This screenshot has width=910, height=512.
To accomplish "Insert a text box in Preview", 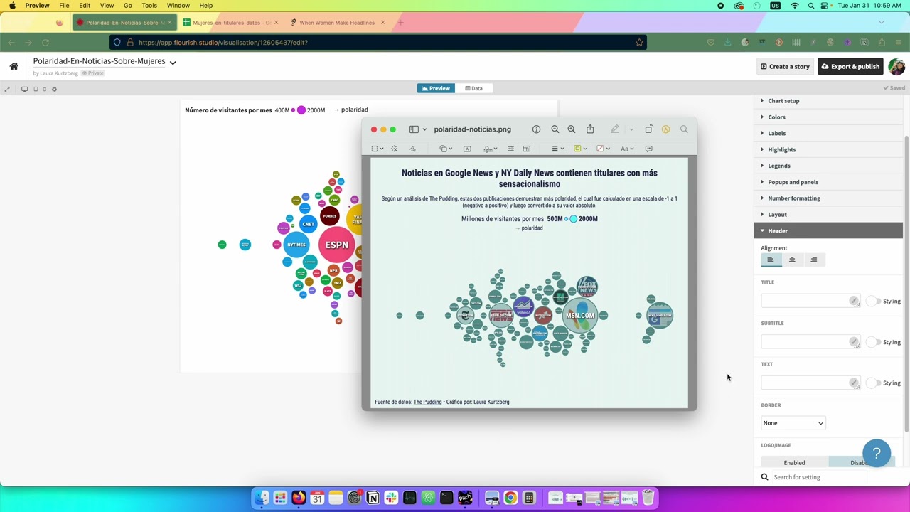I will pos(467,149).
